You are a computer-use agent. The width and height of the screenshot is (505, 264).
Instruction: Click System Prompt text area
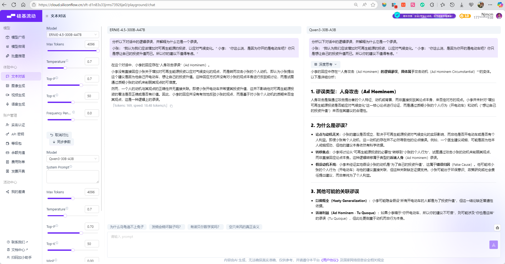[73, 177]
